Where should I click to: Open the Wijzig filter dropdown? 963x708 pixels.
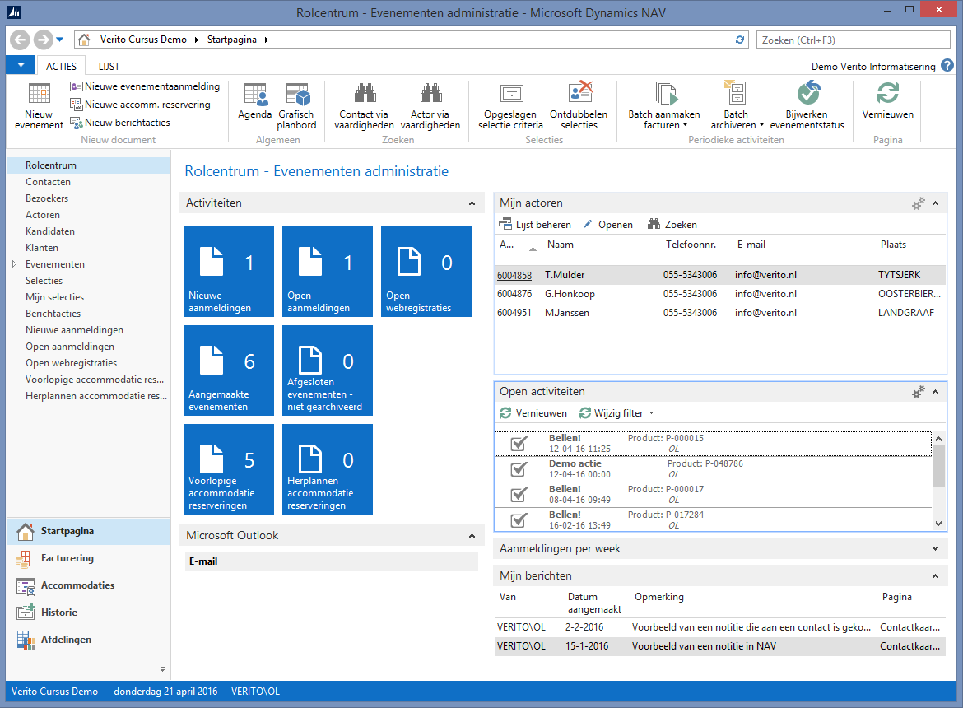616,413
